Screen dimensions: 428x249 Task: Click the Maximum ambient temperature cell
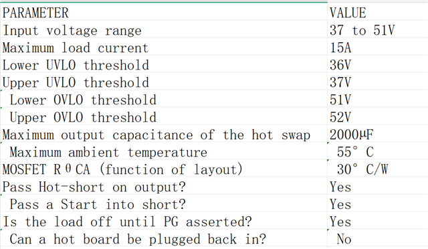[x=164, y=151]
